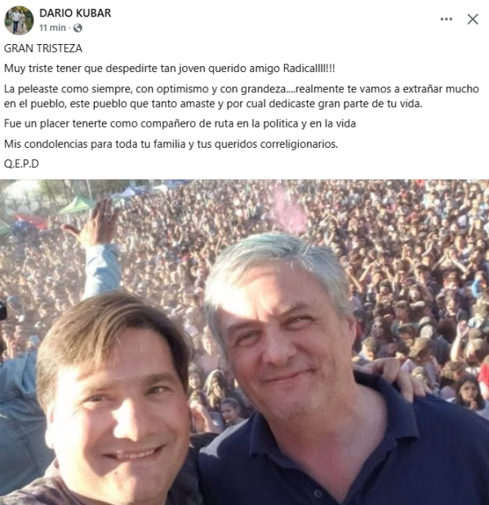Viewport: 489px width, 505px height.
Task: Open the '11 min' post timestamp
Action: [x=52, y=28]
